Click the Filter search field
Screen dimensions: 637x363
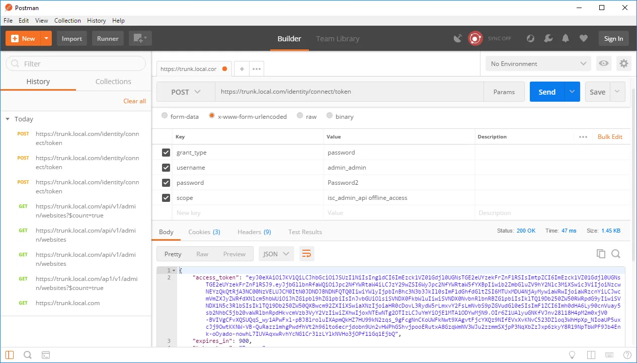click(75, 64)
